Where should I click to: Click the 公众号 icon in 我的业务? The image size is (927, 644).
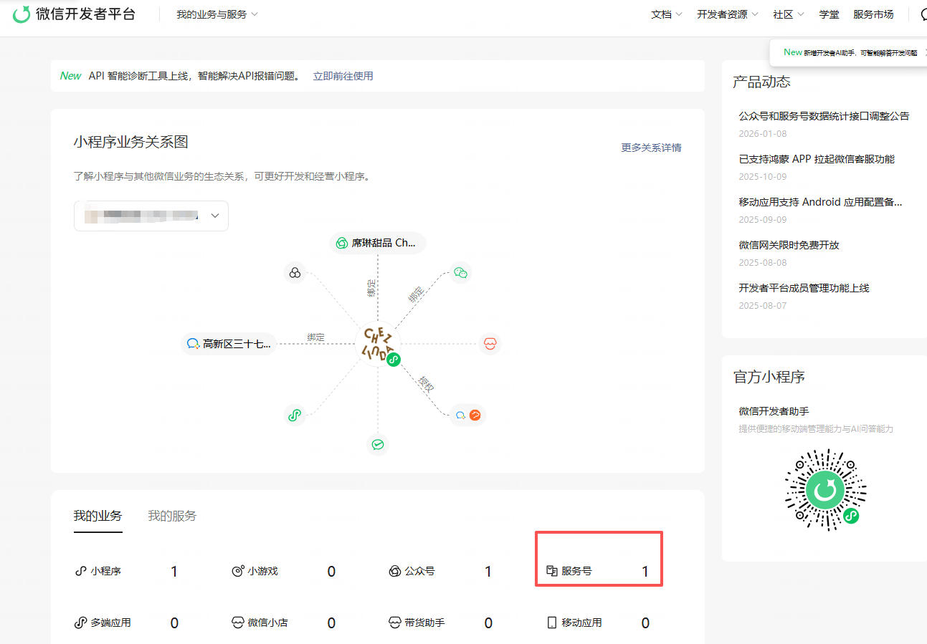[394, 572]
